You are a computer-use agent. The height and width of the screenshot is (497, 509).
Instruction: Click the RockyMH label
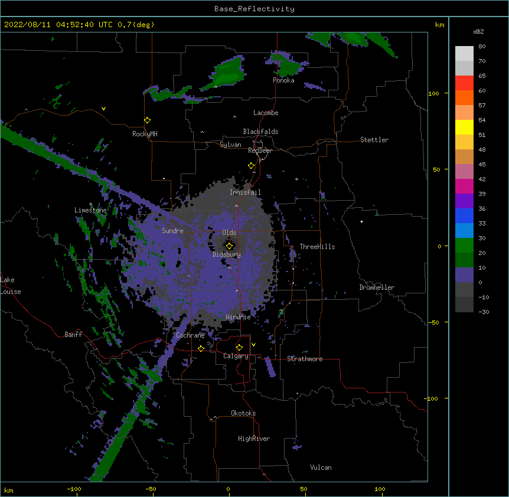pos(145,134)
